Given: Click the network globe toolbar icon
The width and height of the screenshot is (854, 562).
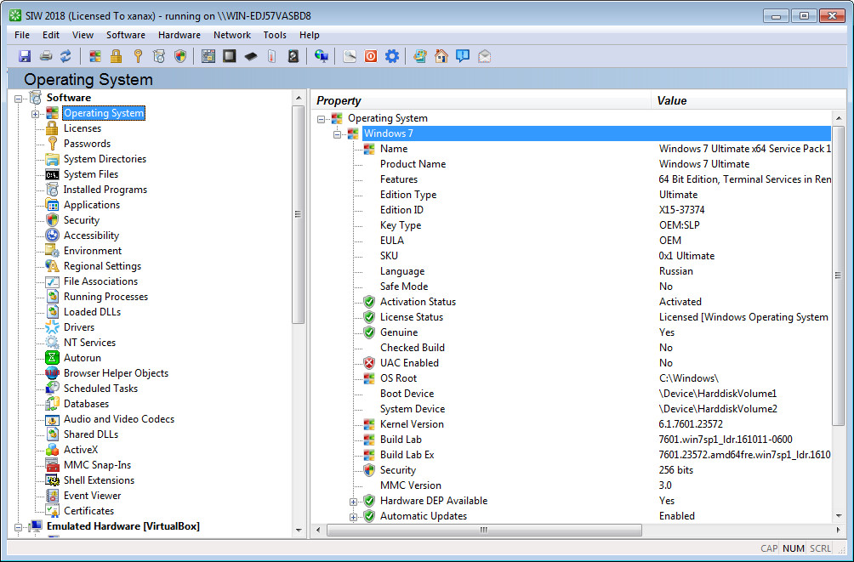Looking at the screenshot, I should (322, 56).
